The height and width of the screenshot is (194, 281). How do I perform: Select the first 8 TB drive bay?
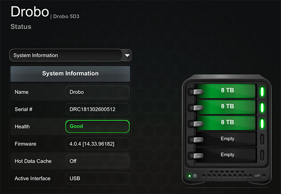click(226, 90)
